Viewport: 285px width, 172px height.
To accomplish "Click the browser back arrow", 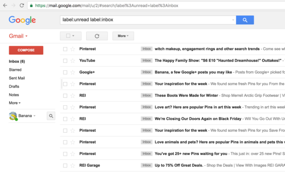I will coord(5,6).
